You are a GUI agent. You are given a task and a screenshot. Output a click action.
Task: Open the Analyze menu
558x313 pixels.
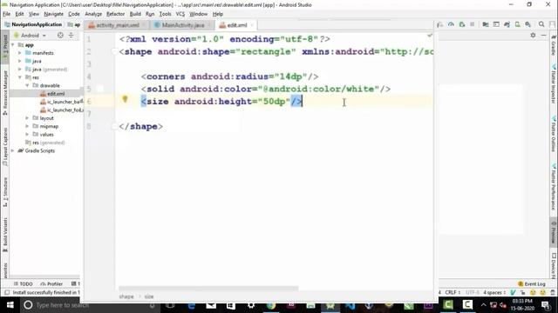click(x=93, y=14)
